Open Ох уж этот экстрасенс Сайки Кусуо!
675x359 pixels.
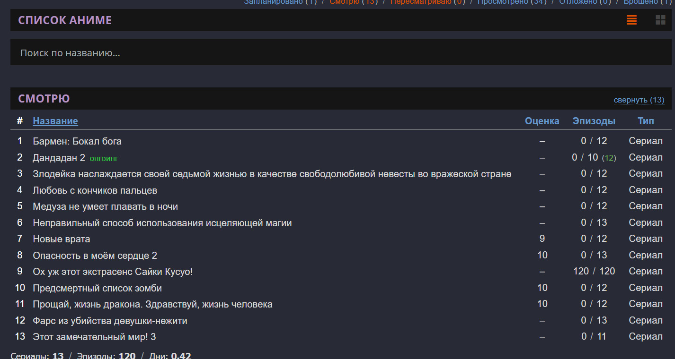pos(113,272)
